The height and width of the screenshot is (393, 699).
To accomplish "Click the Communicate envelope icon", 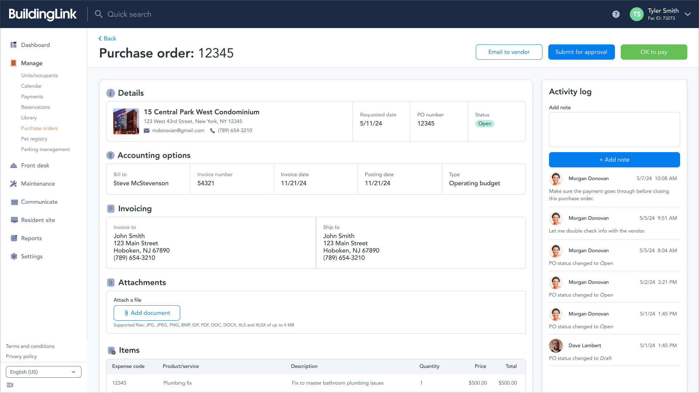I will tap(14, 202).
